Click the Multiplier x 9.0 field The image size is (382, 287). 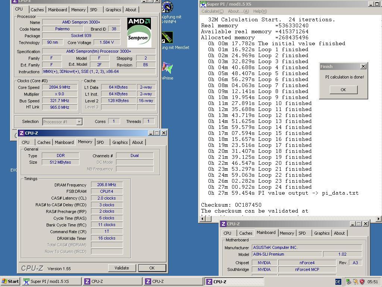coord(60,94)
